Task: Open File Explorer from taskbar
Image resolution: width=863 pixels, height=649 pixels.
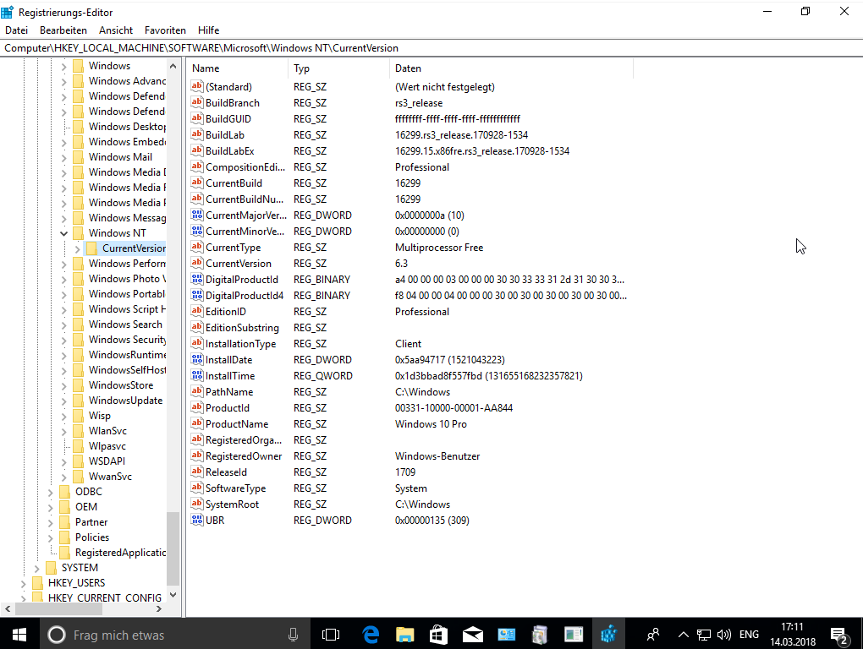Action: tap(405, 635)
